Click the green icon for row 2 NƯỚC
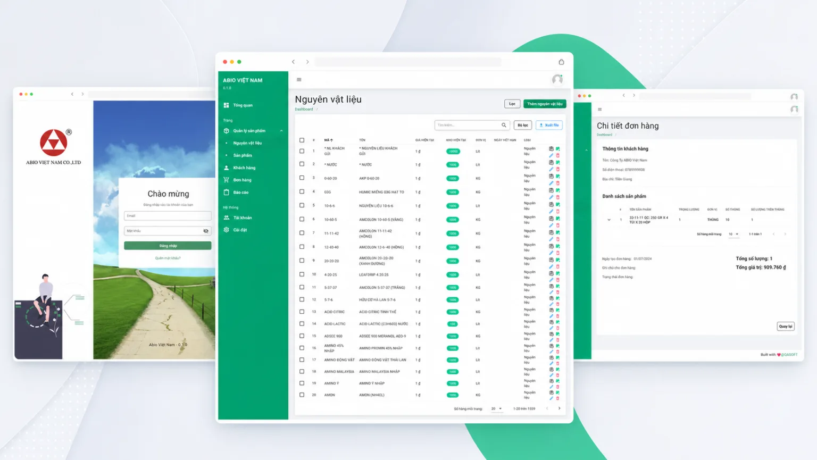 557,162
